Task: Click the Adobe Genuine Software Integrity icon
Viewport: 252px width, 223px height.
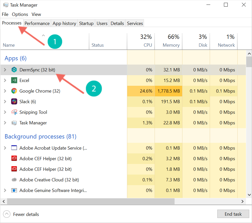Action: pos(14,190)
